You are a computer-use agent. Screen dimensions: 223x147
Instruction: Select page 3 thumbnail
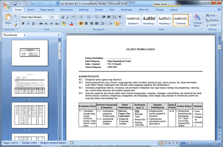pyautogui.click(x=30, y=115)
